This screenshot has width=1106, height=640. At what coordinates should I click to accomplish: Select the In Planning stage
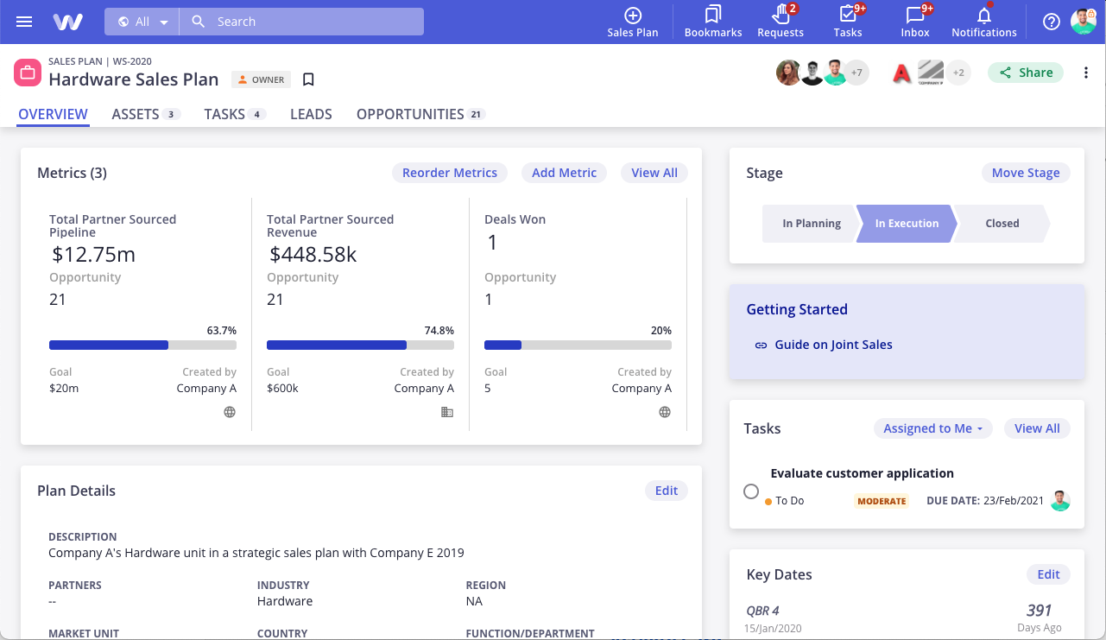point(810,223)
